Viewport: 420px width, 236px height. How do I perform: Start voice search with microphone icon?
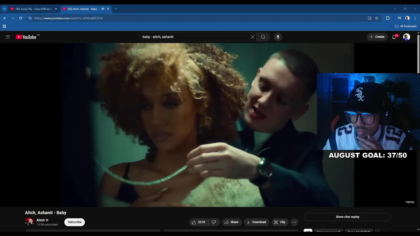pos(278,37)
